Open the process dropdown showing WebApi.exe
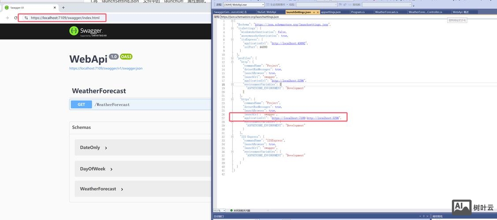Screen dimensions: 497x220 (x=243, y=4)
